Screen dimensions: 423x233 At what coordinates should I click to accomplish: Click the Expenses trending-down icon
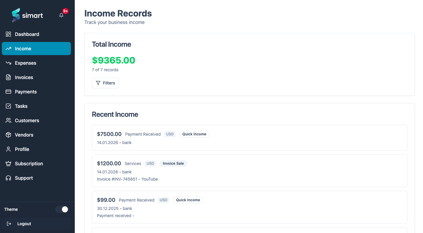coord(8,63)
